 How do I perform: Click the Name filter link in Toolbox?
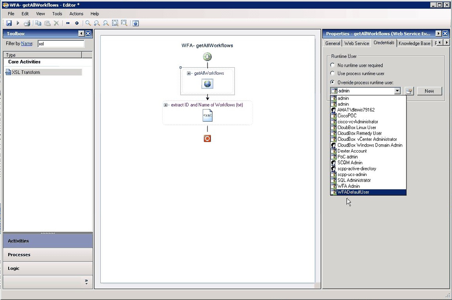tap(27, 44)
